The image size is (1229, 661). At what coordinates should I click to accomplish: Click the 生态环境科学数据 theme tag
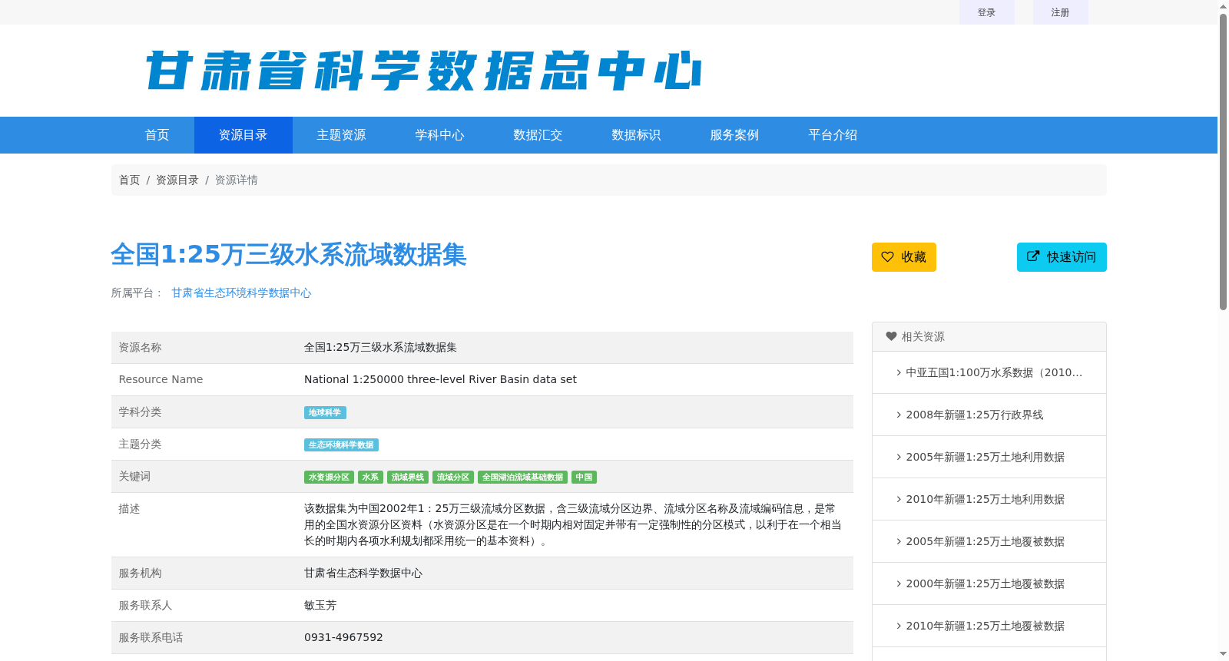(x=341, y=445)
